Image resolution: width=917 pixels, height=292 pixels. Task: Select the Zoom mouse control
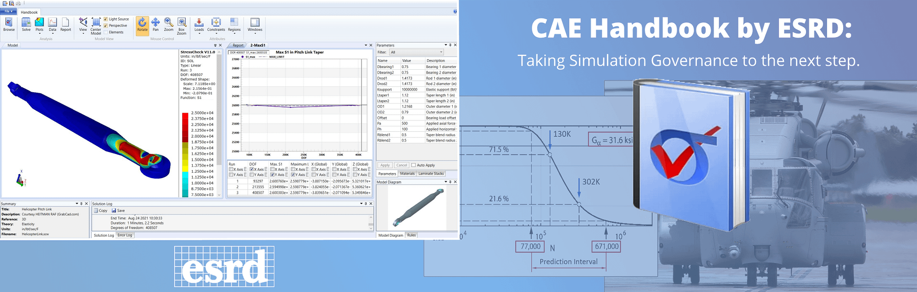point(169,25)
